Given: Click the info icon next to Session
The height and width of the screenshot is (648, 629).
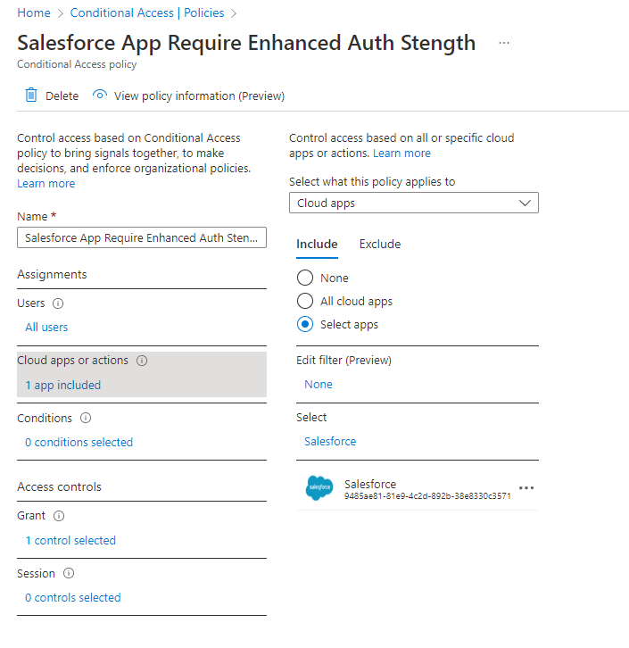Looking at the screenshot, I should point(69,573).
